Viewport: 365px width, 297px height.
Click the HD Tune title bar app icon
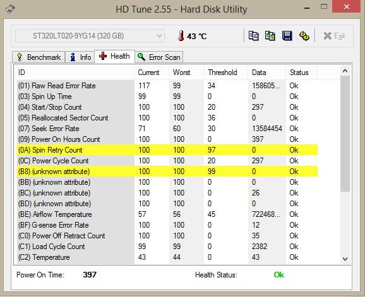pos(9,9)
